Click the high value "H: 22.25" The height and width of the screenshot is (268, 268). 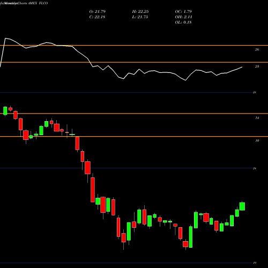click(x=140, y=12)
